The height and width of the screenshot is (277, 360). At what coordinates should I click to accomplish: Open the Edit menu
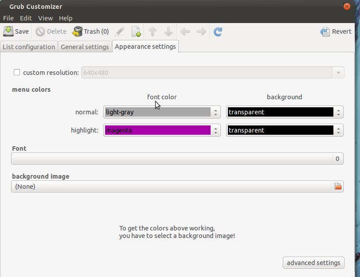point(26,18)
